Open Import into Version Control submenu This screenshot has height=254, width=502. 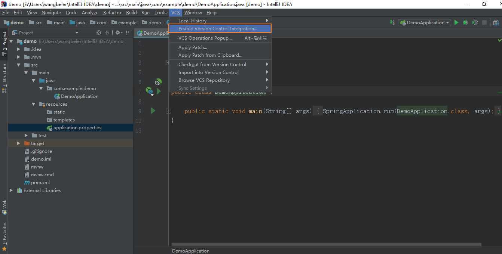pyautogui.click(x=220, y=72)
